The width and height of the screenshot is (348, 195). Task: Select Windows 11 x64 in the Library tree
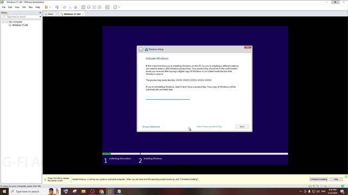[x=20, y=25]
